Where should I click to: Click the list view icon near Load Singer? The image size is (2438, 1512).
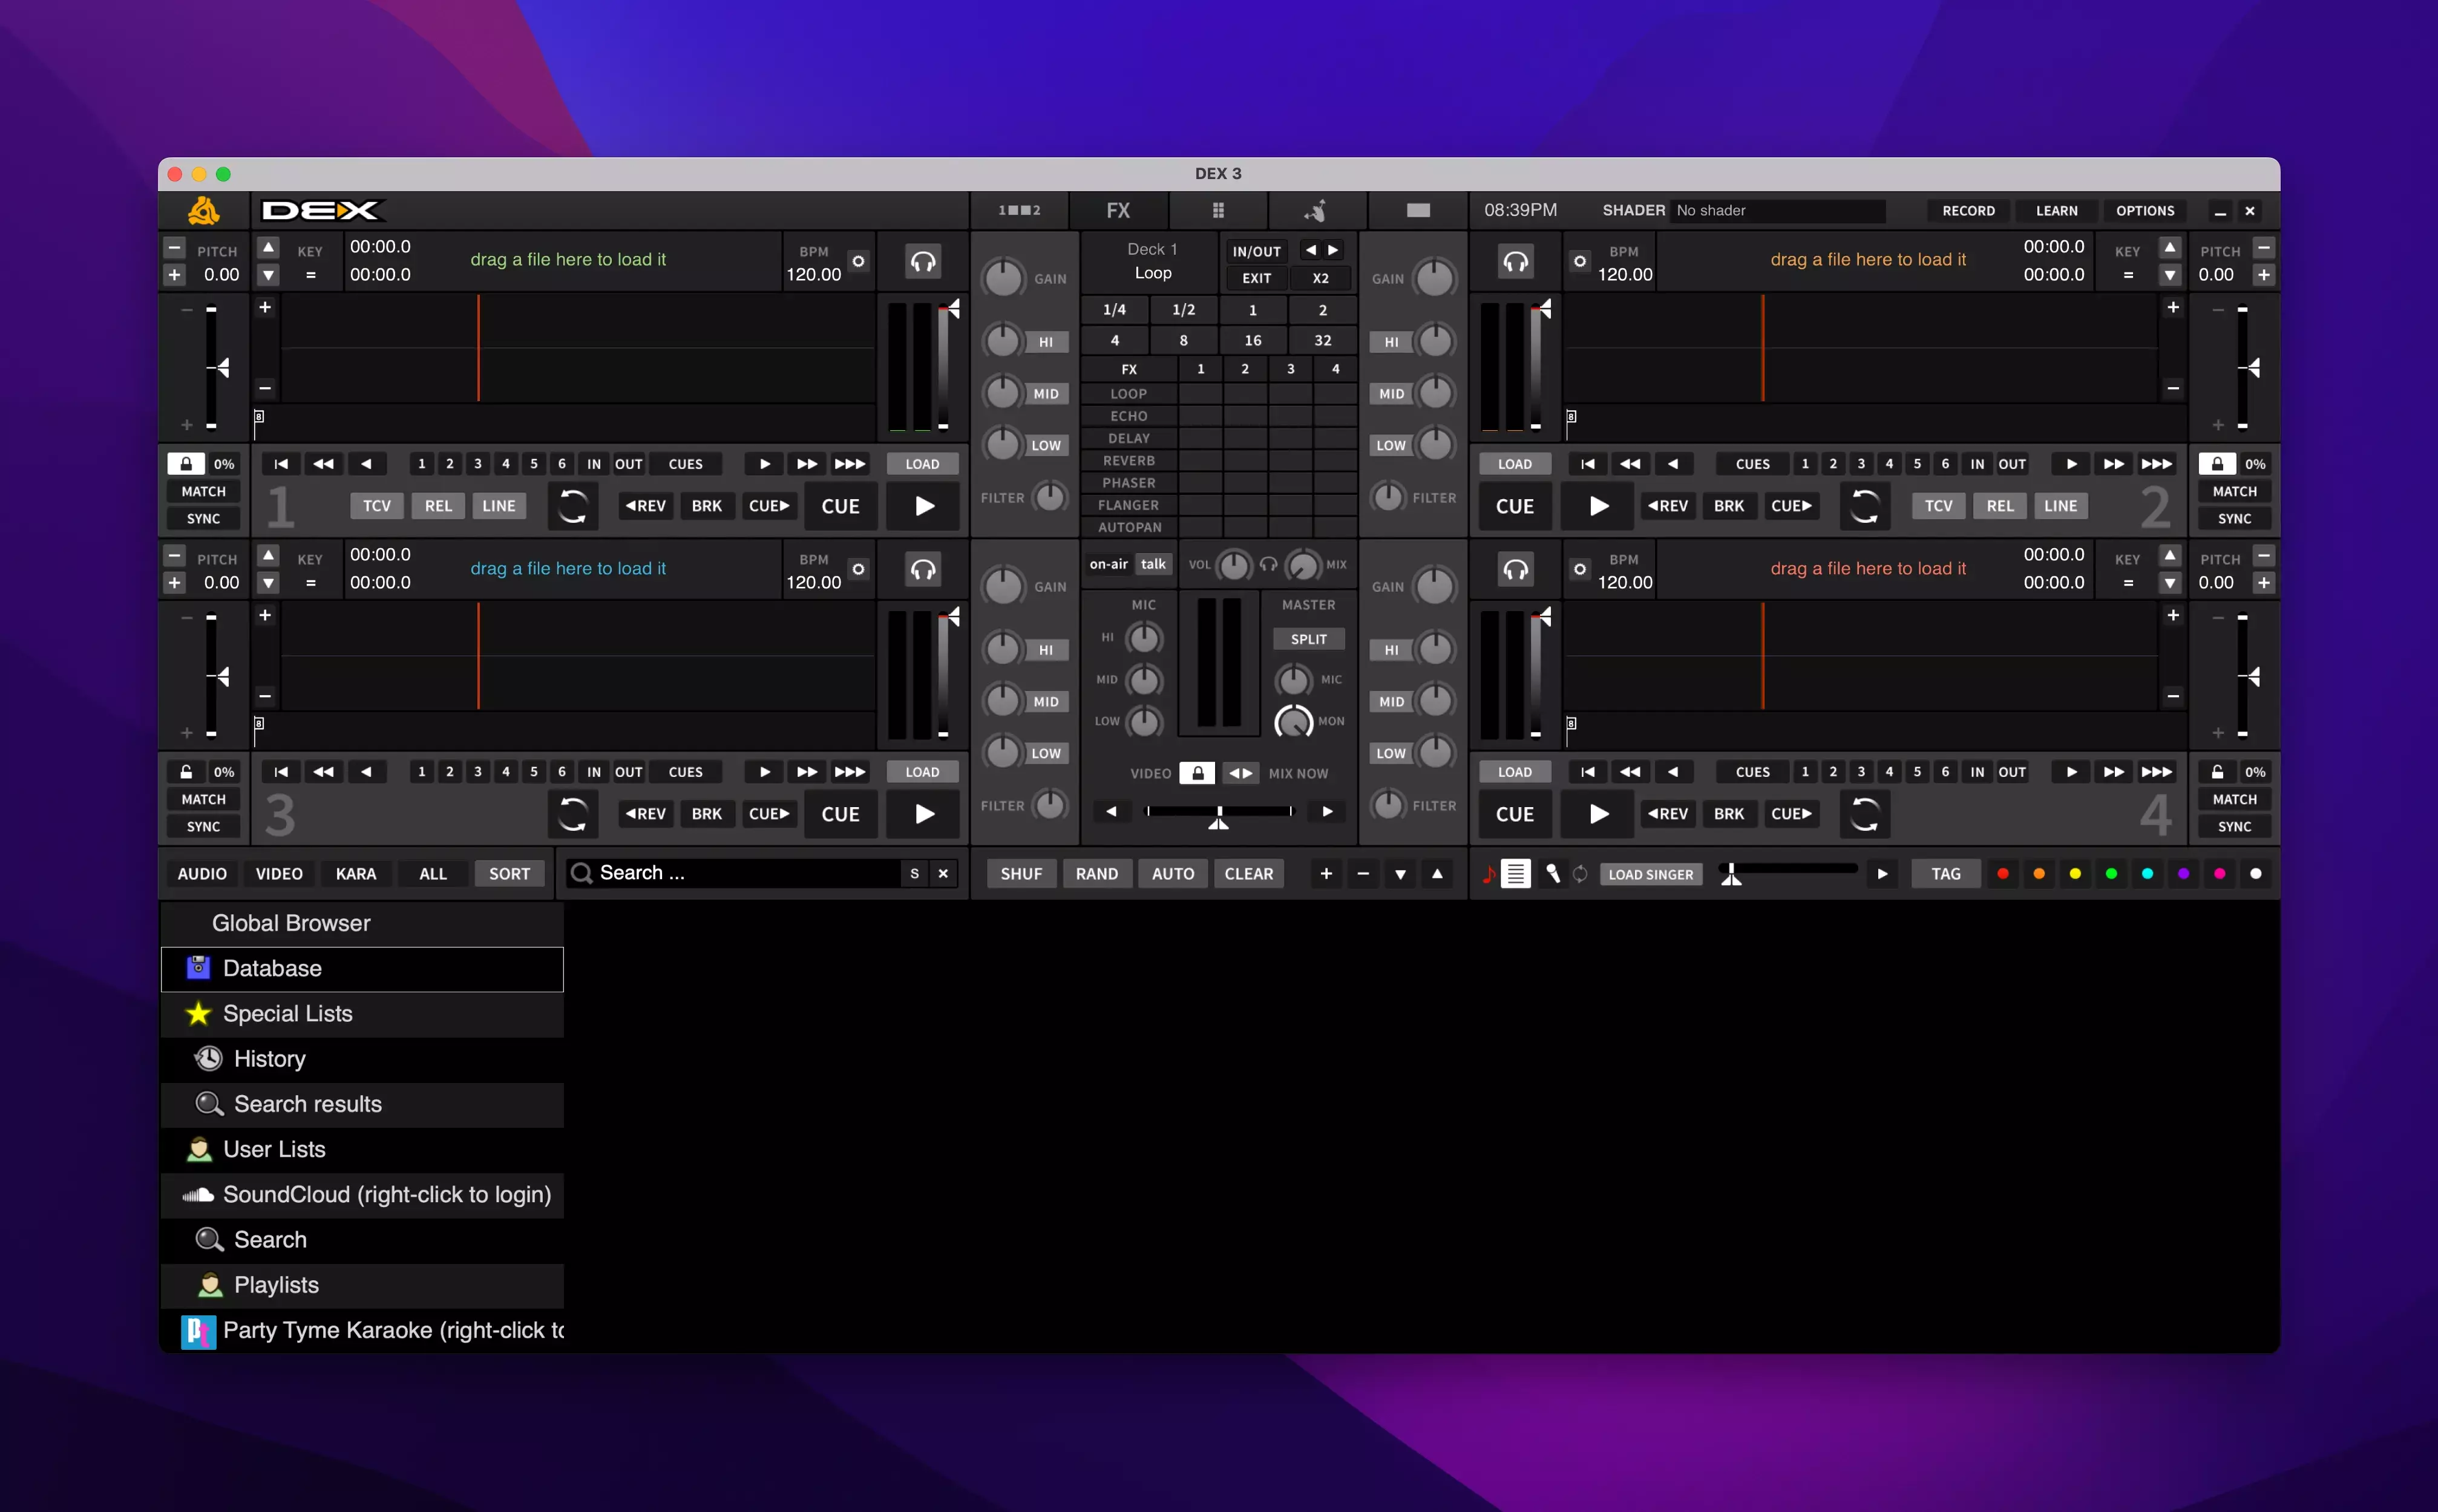(1516, 874)
